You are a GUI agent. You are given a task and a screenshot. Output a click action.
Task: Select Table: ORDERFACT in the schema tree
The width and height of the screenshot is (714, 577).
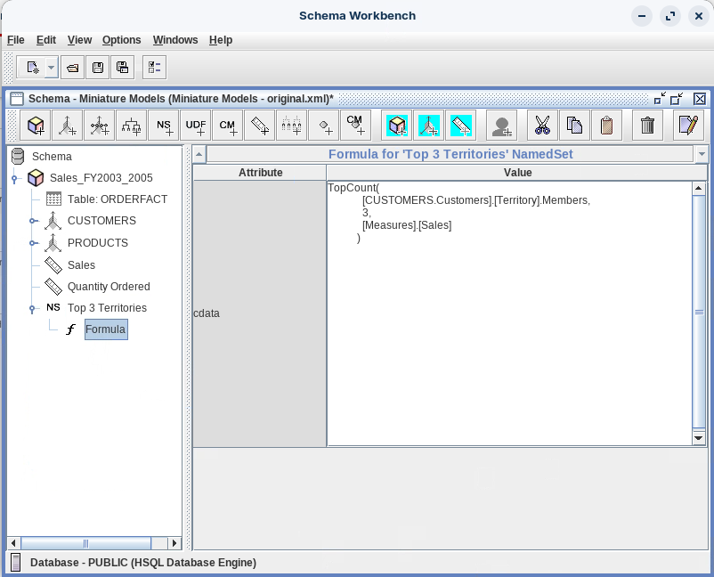117,199
